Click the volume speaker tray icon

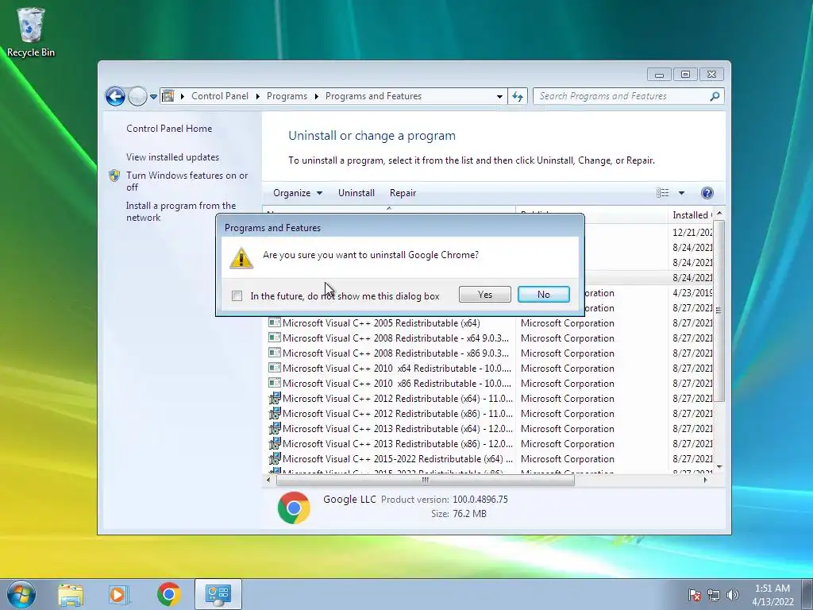[733, 595]
